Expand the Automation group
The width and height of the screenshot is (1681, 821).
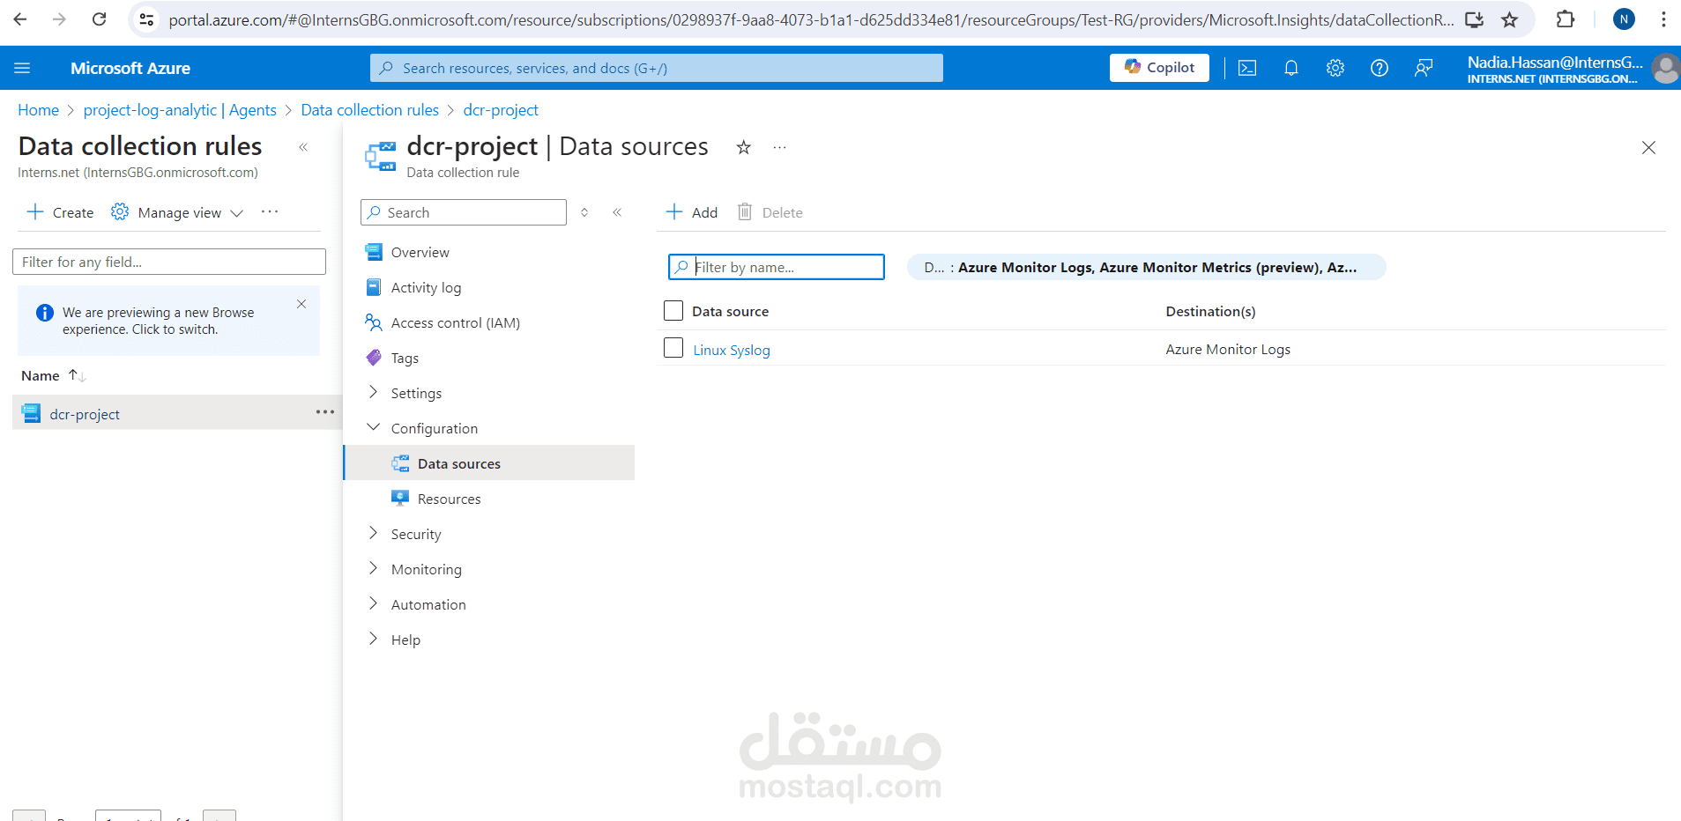coord(428,604)
